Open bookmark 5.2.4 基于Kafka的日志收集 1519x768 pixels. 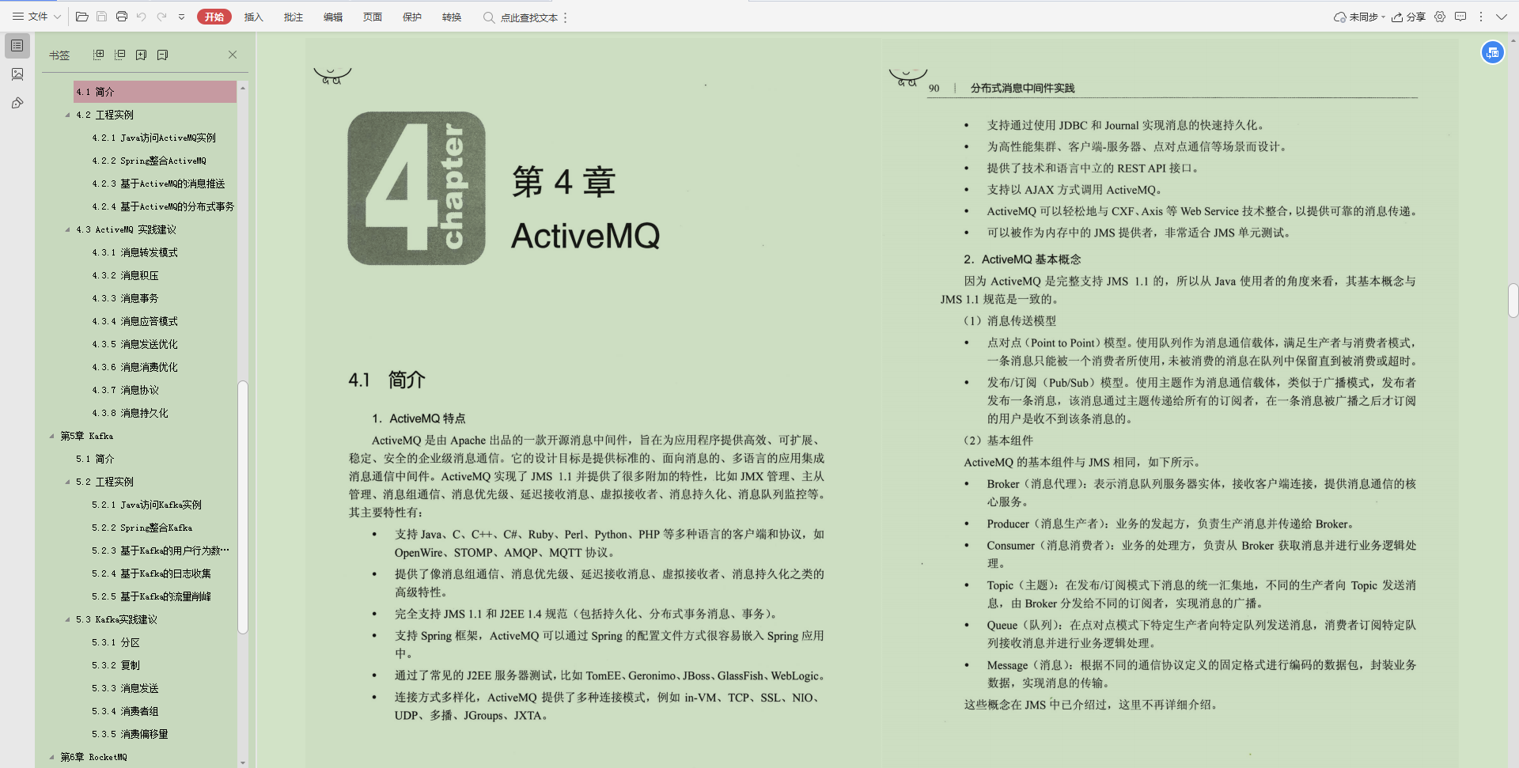151,573
